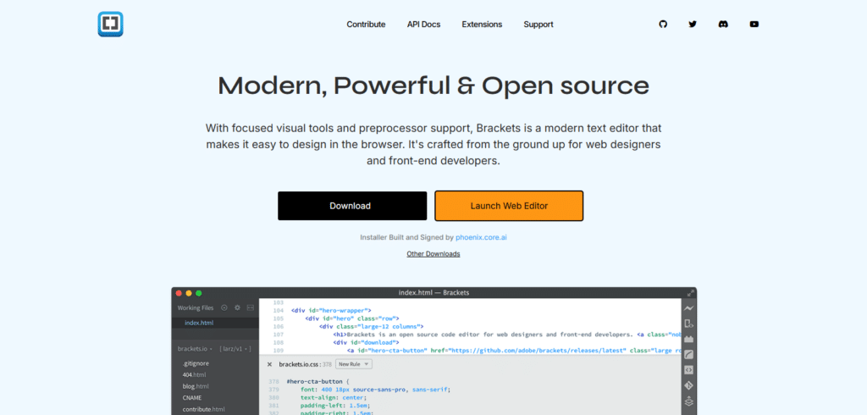Click the #hero-cta-button CSS selector line
Viewport: 867px width, 415px height.
318,382
